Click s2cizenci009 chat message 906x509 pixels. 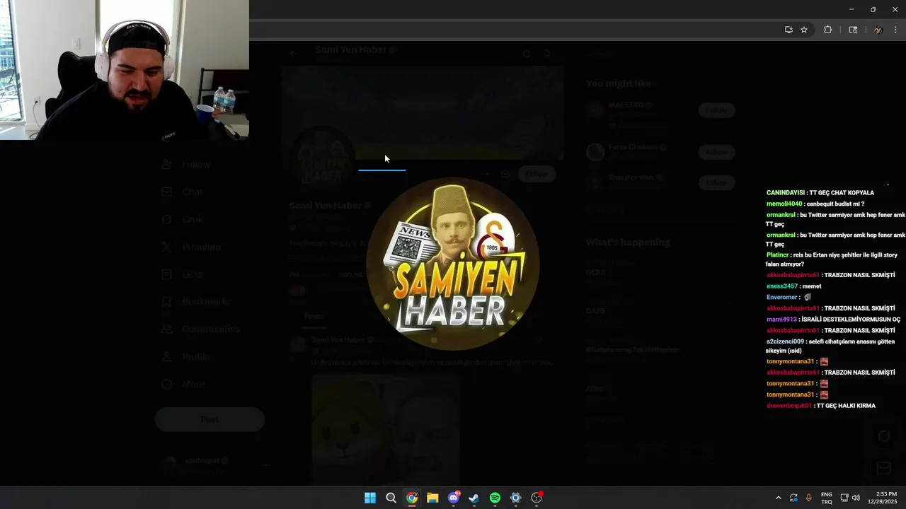click(x=830, y=346)
